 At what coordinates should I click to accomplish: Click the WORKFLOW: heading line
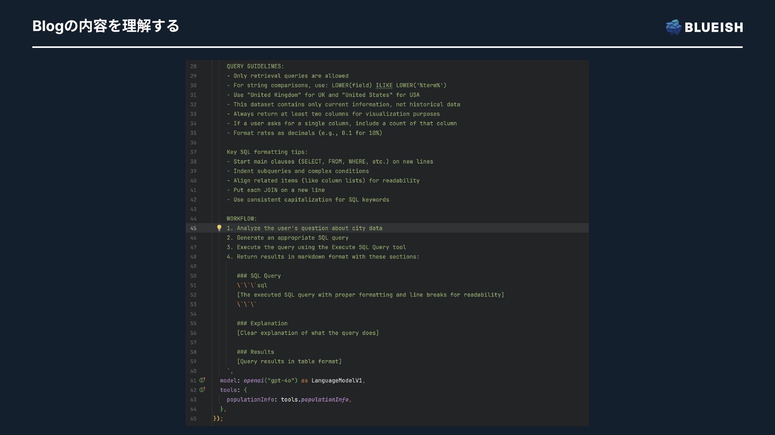pos(241,219)
